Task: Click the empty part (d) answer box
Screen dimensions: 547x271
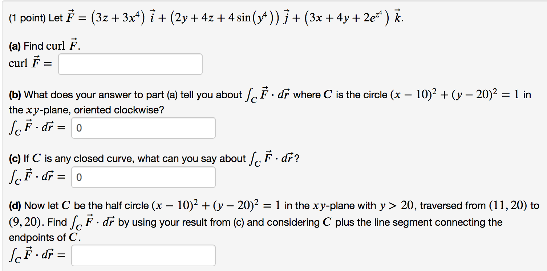Action: [143, 255]
